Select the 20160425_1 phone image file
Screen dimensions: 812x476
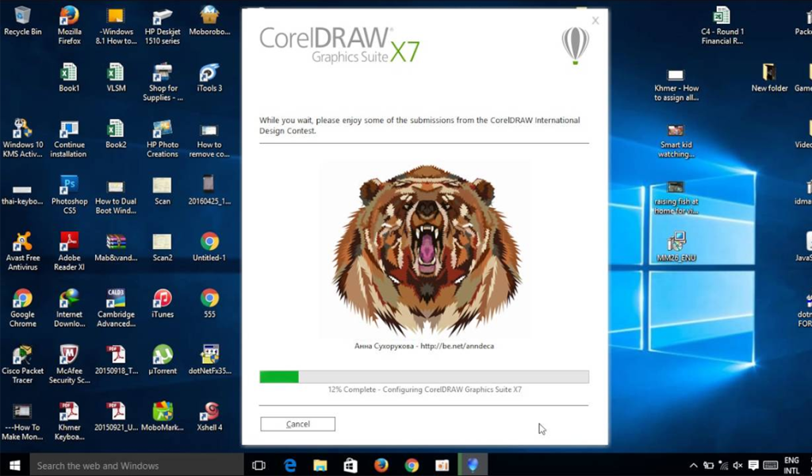(x=209, y=190)
